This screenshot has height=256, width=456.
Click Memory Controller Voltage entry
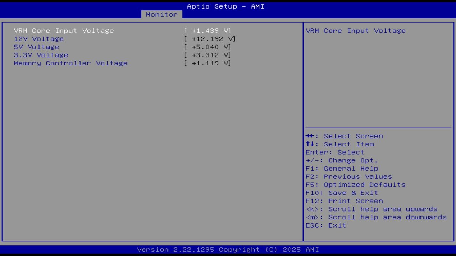[71, 63]
